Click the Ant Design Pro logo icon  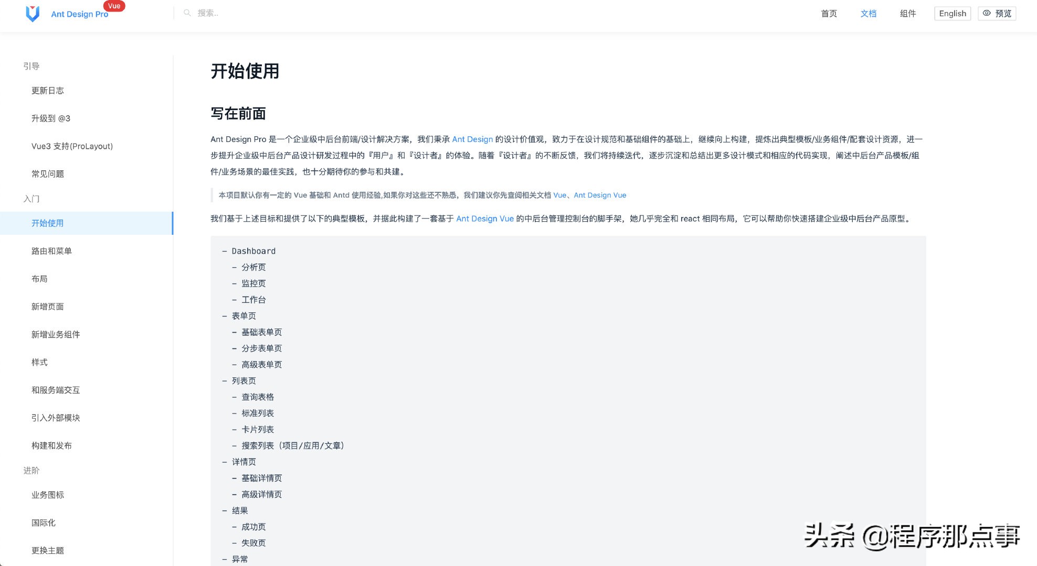33,14
